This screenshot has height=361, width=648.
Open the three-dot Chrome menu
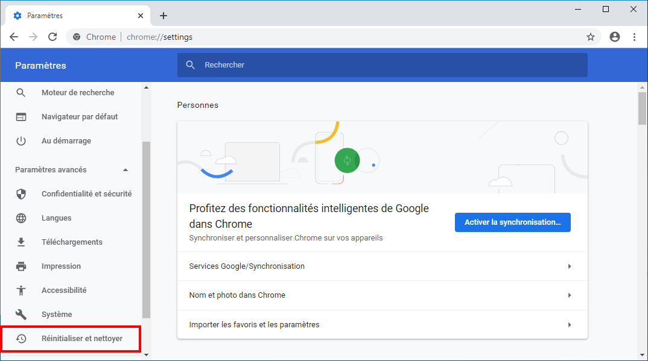634,37
